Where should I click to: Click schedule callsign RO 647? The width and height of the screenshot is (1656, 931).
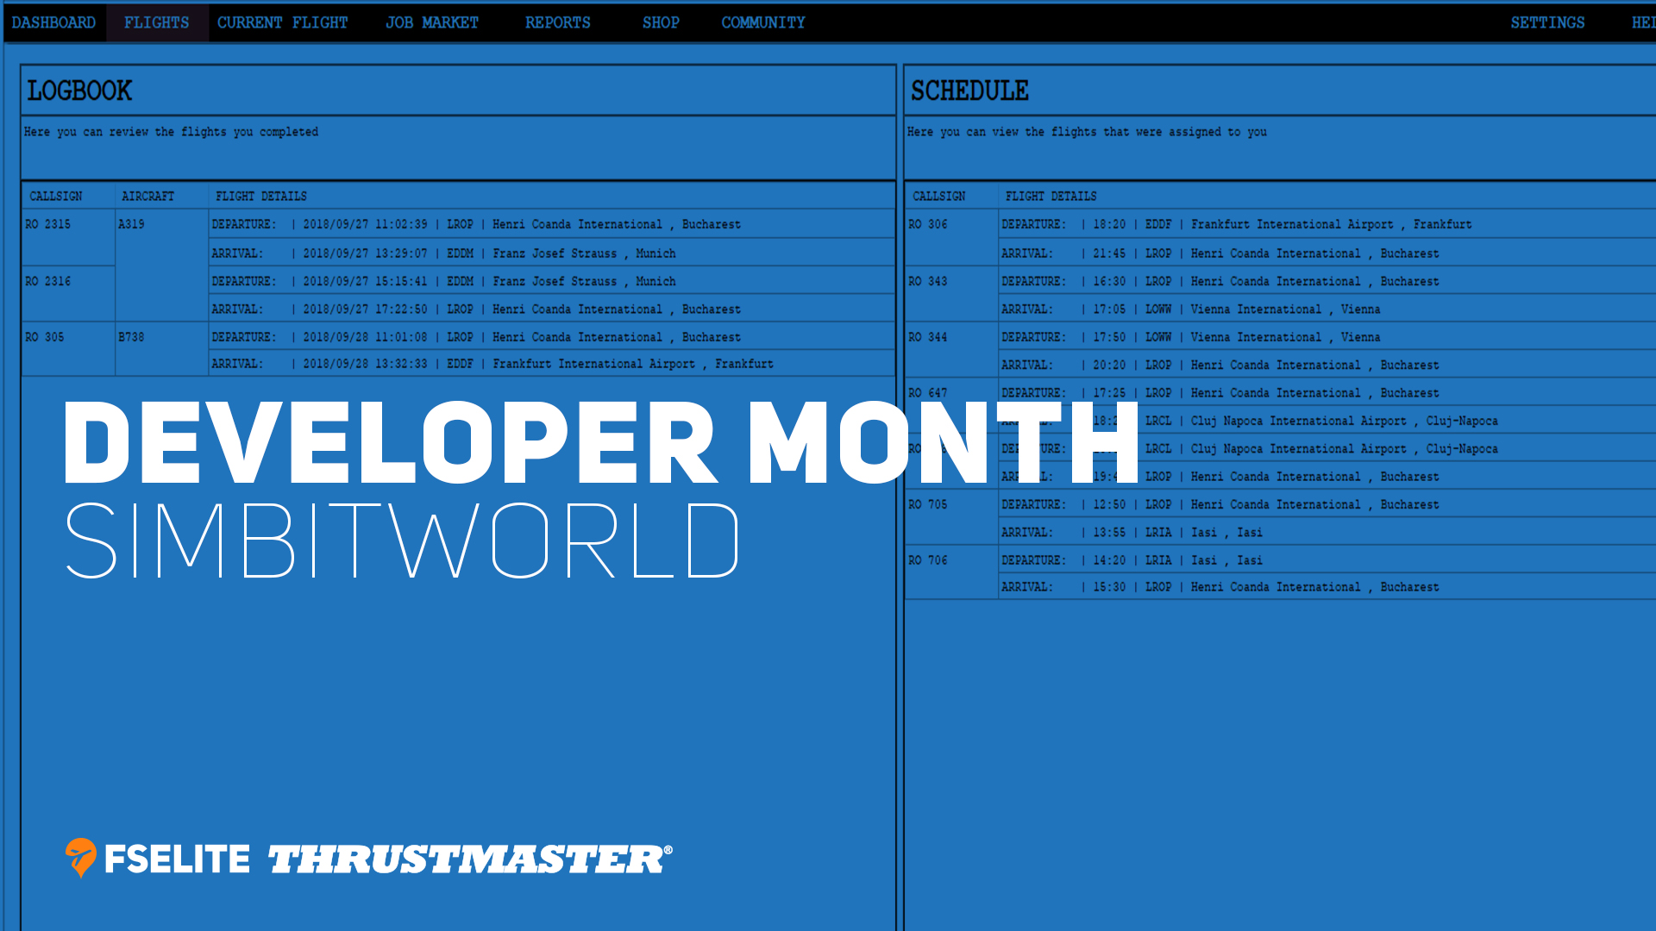point(927,393)
